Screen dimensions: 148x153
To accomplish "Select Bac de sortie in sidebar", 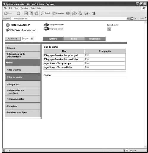I will point(23,77).
